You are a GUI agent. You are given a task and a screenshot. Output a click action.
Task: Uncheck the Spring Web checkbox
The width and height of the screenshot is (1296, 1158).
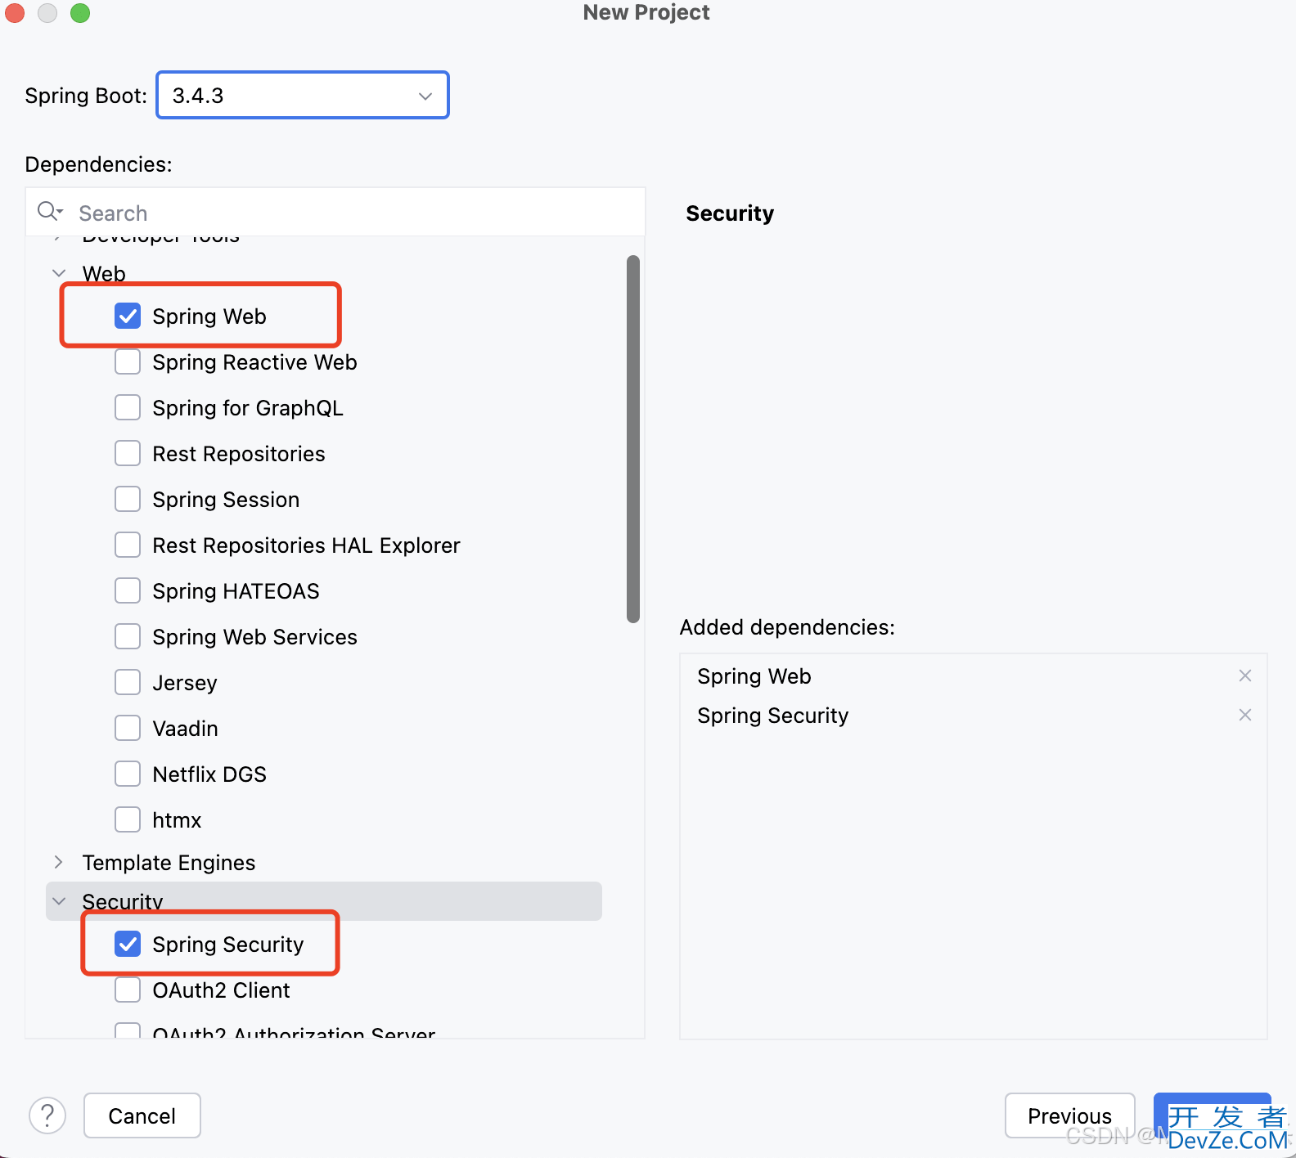click(128, 316)
